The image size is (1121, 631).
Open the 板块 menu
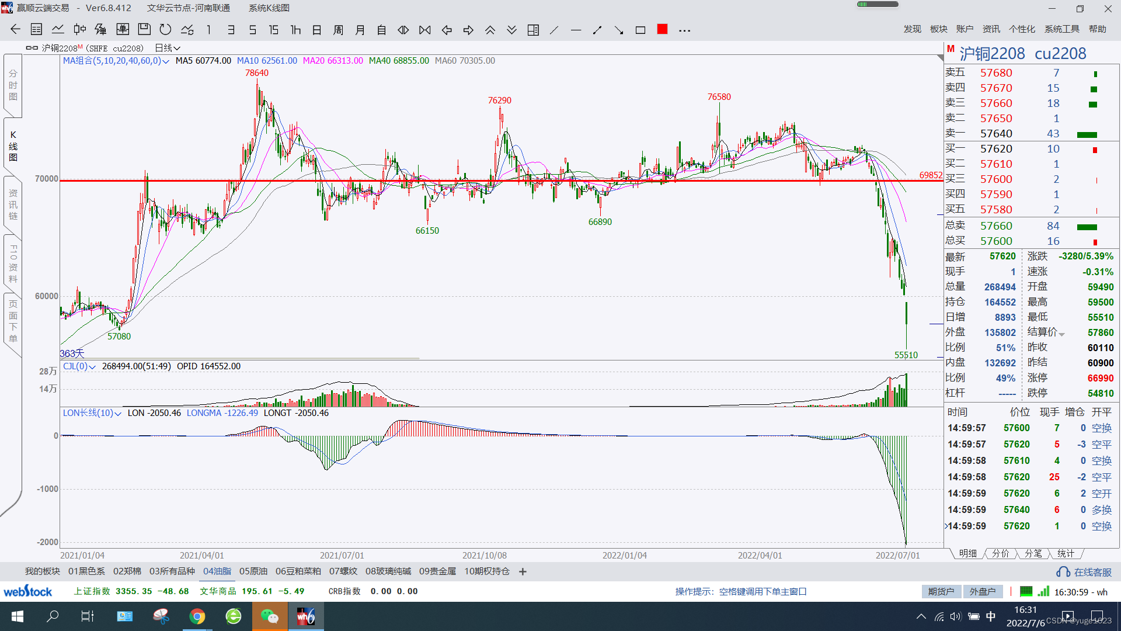[938, 29]
